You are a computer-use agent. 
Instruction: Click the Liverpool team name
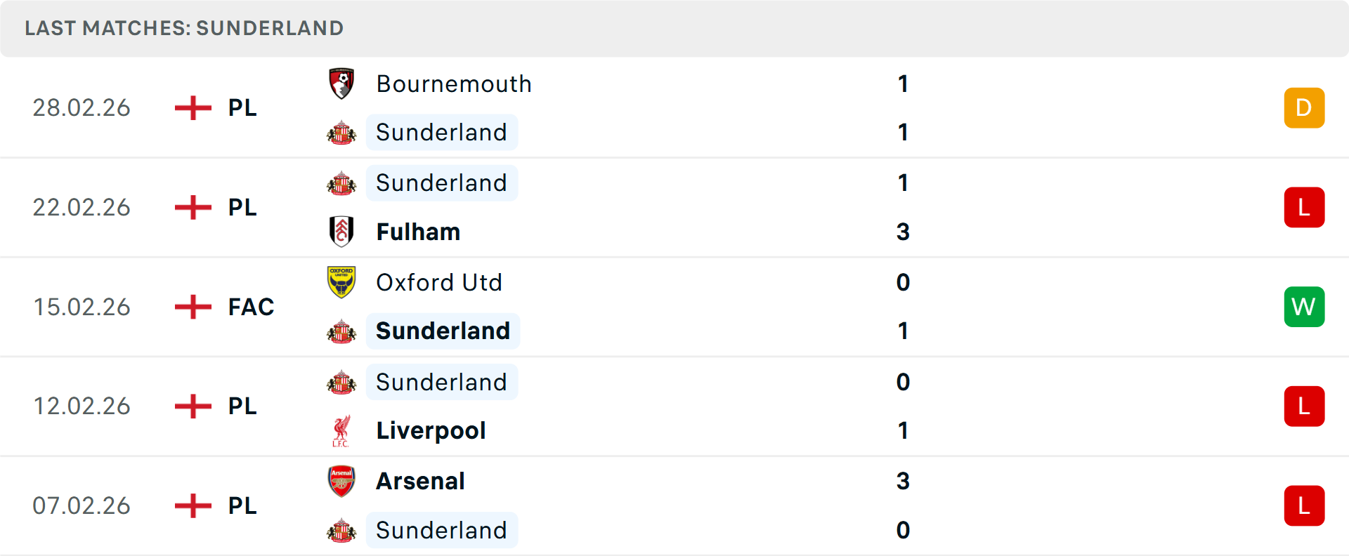point(431,430)
